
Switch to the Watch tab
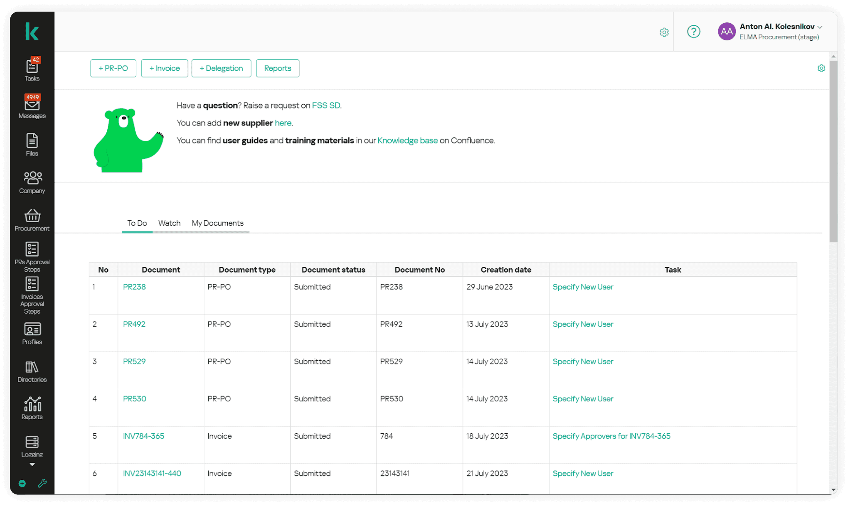coord(169,223)
